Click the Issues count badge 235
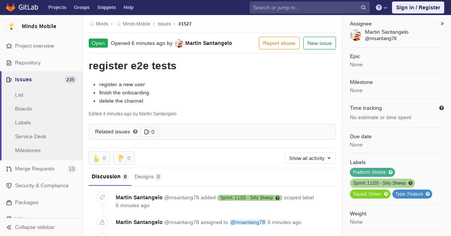Screen dimensions: 451x236 [70, 79]
